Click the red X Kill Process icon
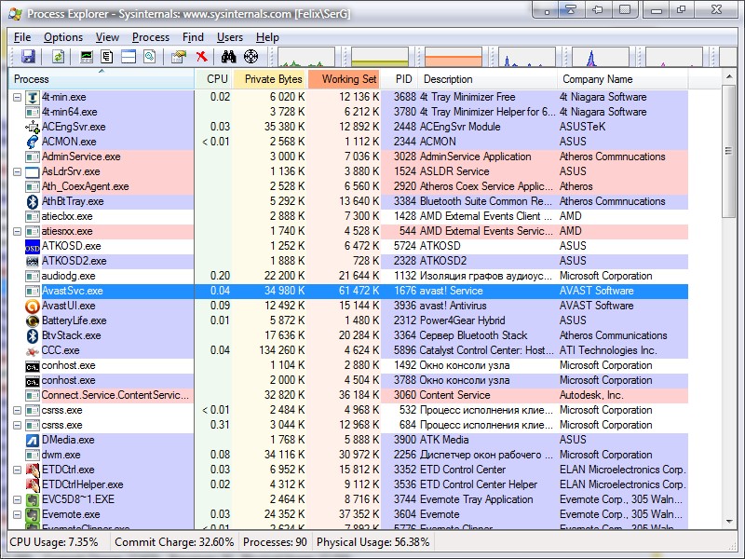The width and height of the screenshot is (745, 559). tap(202, 57)
